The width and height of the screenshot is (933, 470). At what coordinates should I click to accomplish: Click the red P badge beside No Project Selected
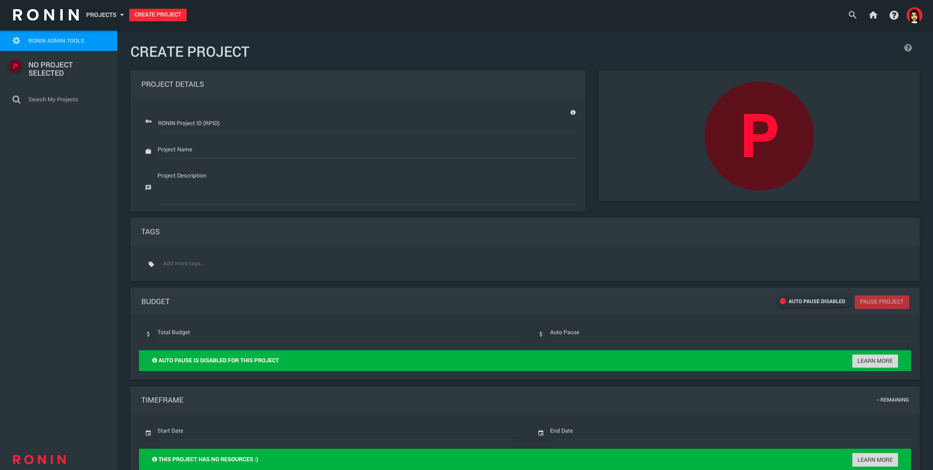click(15, 66)
